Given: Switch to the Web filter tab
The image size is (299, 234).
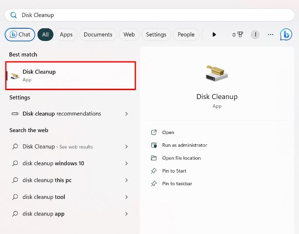Looking at the screenshot, I should point(129,35).
